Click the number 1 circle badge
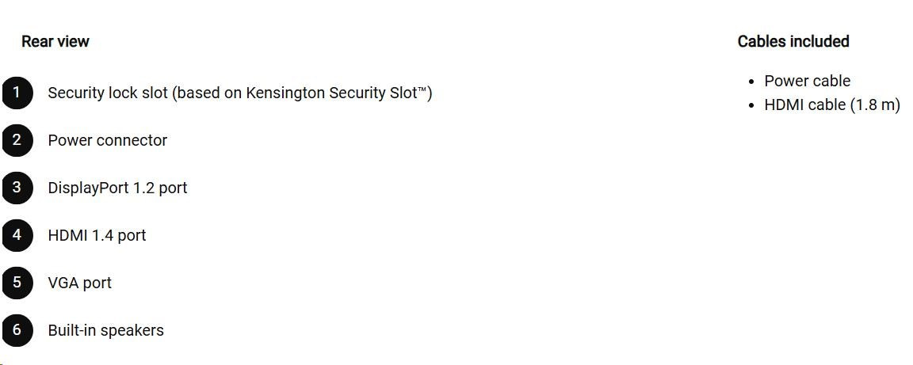Image resolution: width=913 pixels, height=365 pixels. [17, 93]
